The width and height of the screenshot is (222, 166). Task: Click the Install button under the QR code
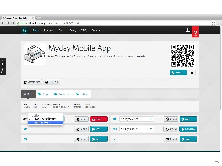(x=179, y=73)
